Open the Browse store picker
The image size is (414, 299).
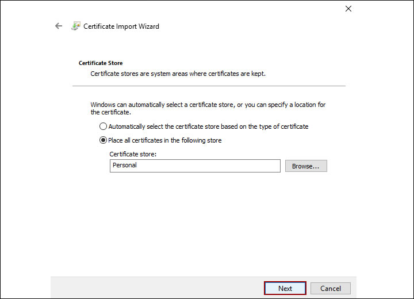point(305,166)
